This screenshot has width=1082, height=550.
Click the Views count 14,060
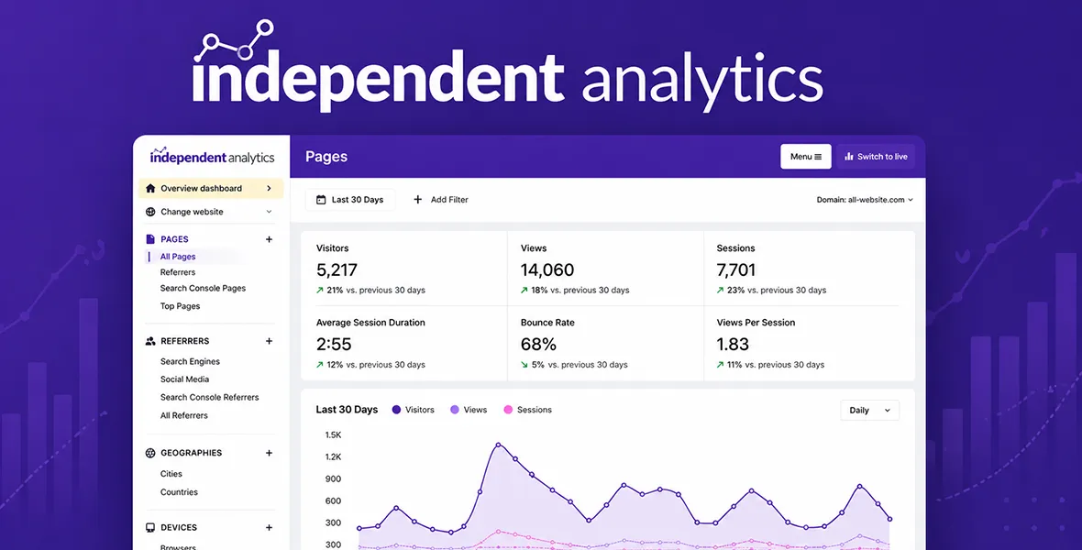pyautogui.click(x=547, y=269)
